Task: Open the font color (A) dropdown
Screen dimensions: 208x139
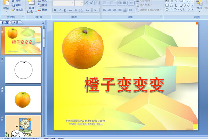Action: [x=96, y=10]
